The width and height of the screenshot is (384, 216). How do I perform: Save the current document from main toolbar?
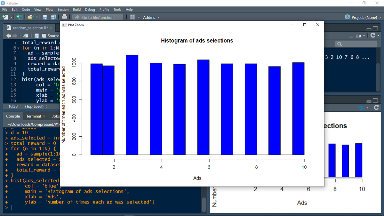tap(45, 17)
